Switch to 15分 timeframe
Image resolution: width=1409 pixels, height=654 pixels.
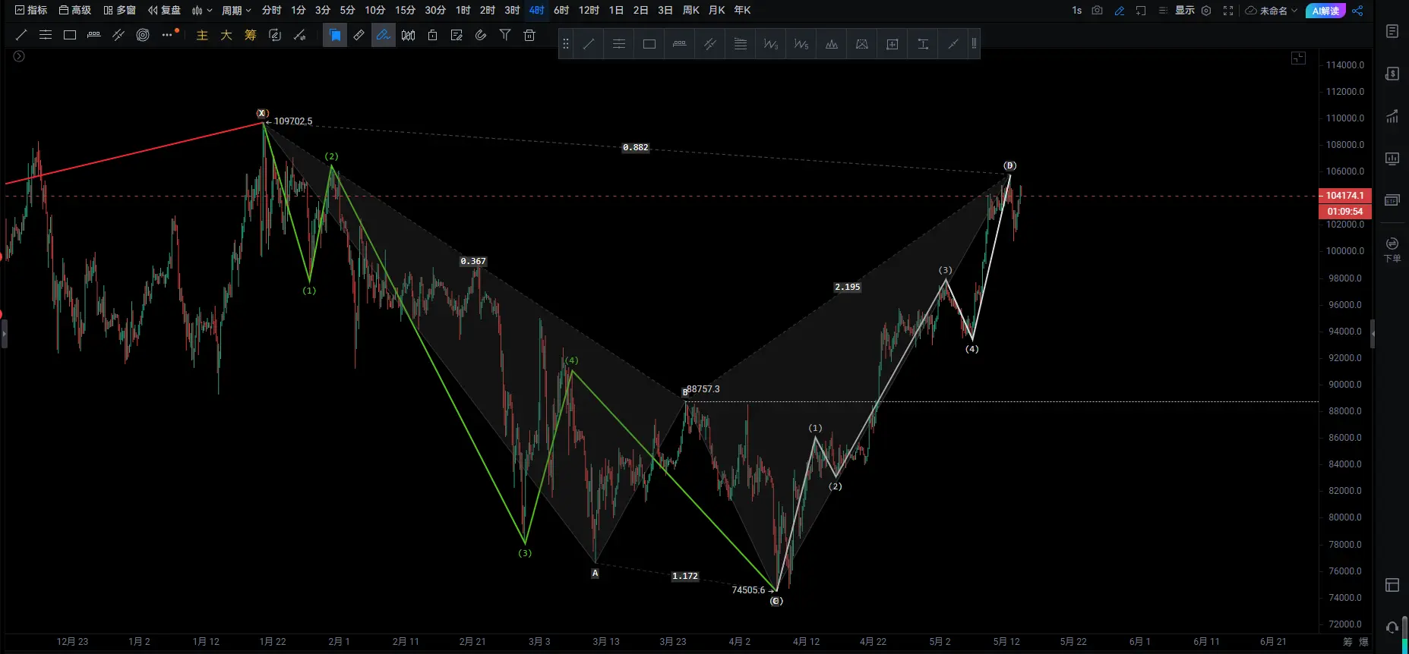click(x=406, y=10)
